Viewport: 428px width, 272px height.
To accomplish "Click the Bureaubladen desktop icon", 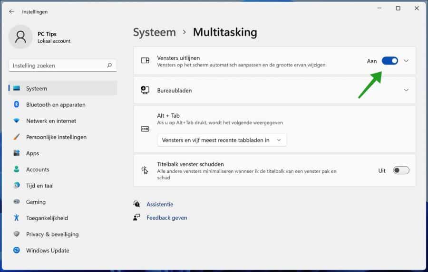I will (145, 90).
